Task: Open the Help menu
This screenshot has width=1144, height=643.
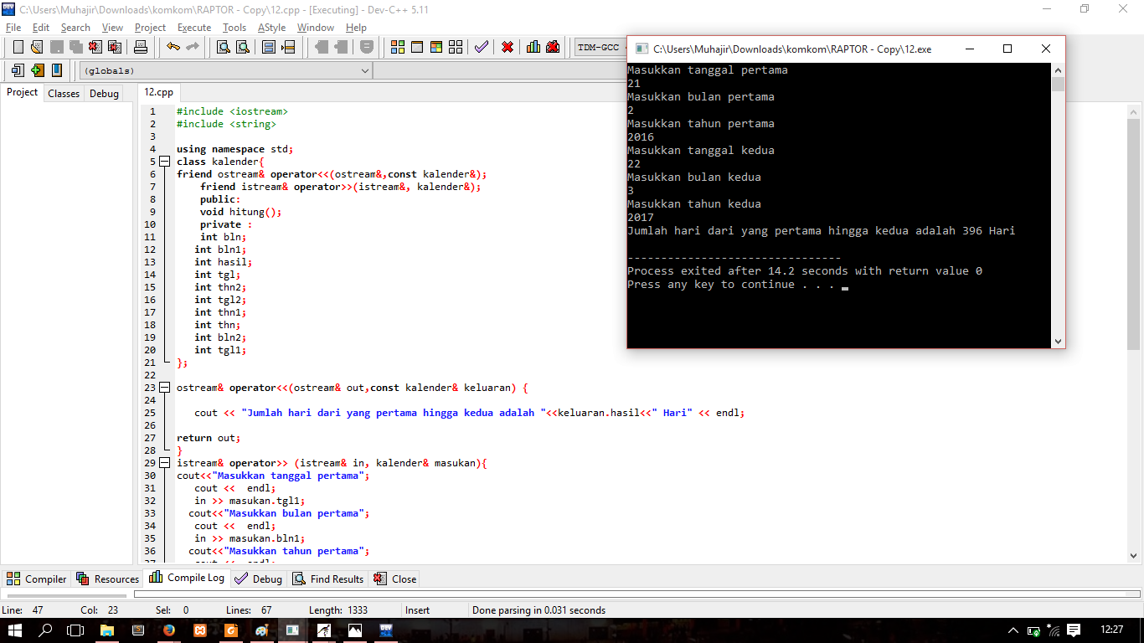Action: tap(356, 27)
